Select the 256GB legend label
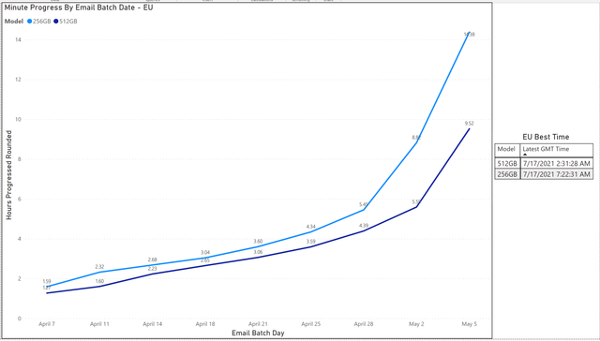 (41, 22)
